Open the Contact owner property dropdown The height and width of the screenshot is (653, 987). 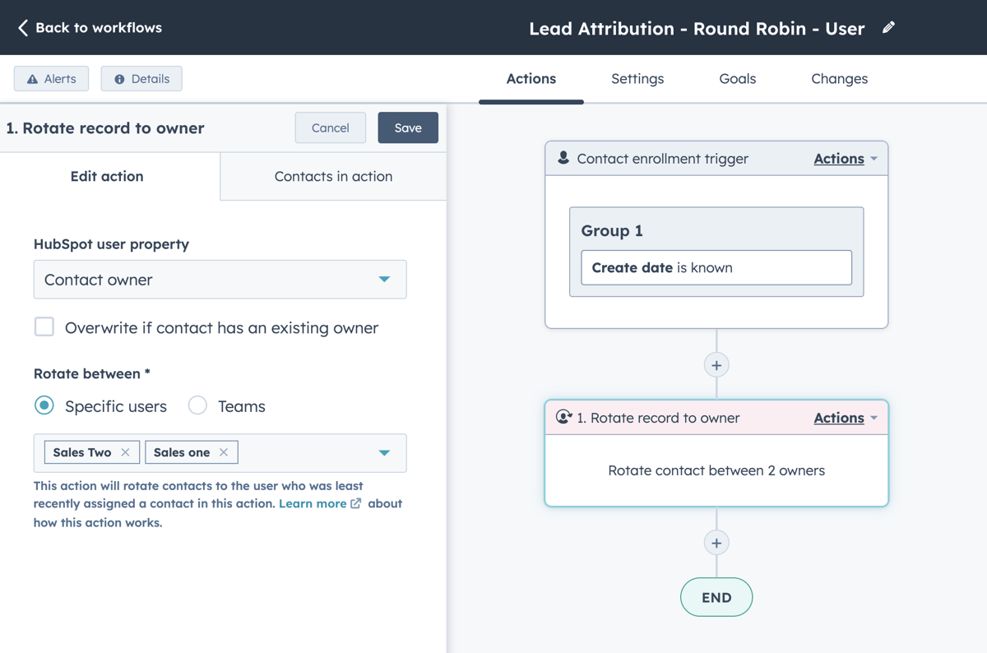[x=383, y=280]
